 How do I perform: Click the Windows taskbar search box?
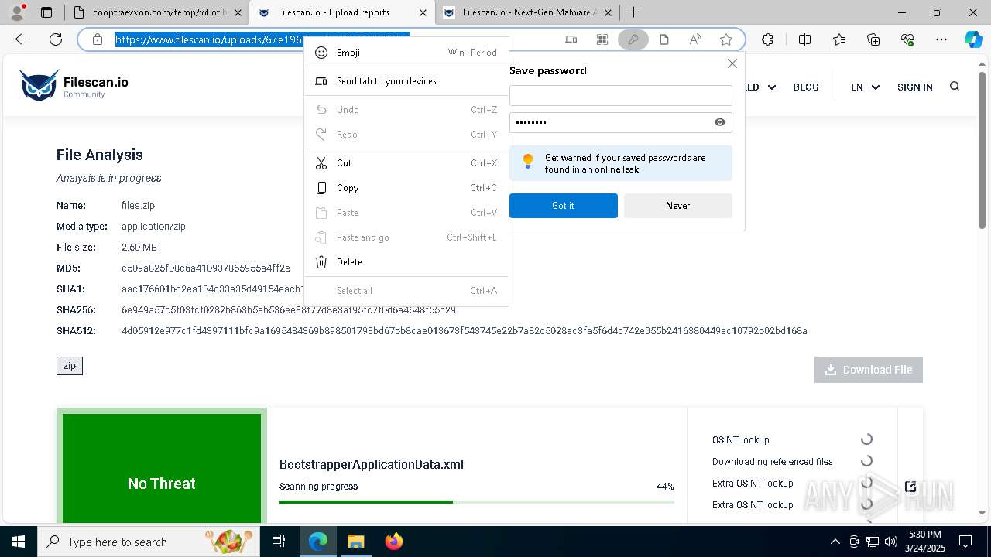149,542
